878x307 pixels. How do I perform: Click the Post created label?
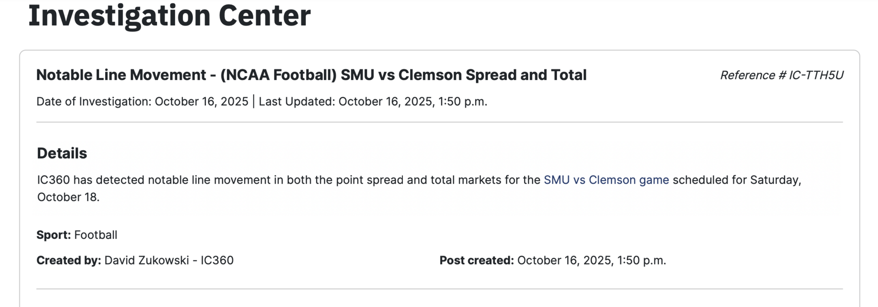coord(476,260)
